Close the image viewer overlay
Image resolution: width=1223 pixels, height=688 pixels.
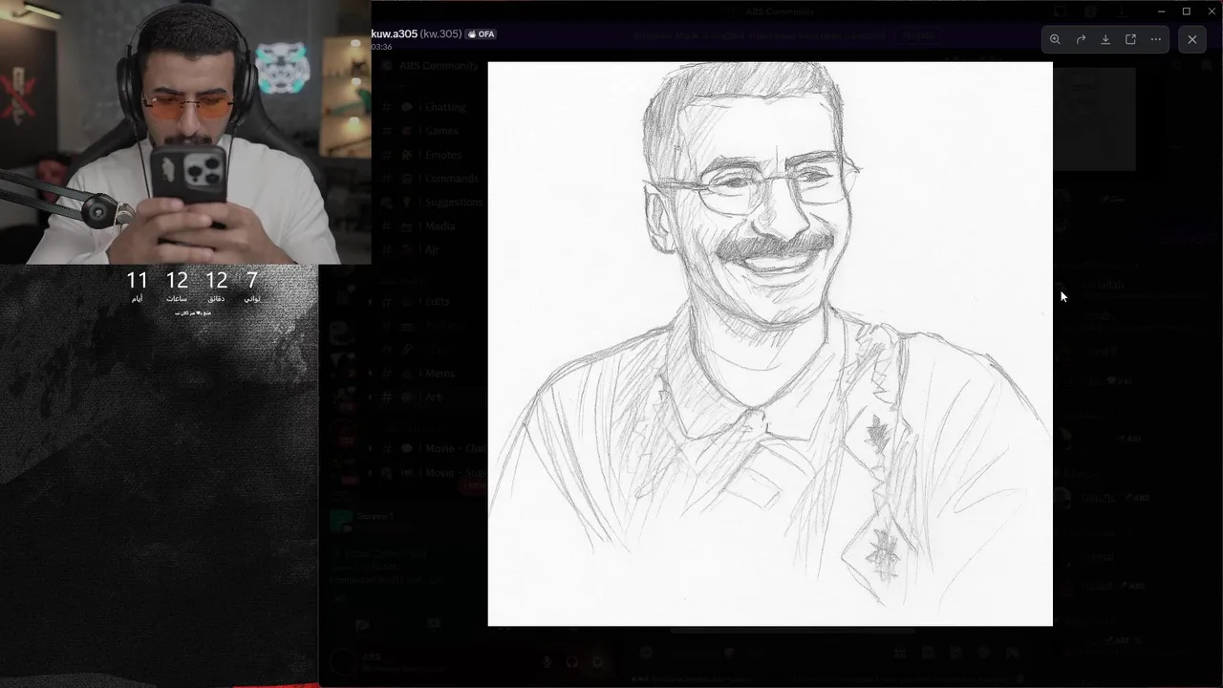tap(1191, 39)
